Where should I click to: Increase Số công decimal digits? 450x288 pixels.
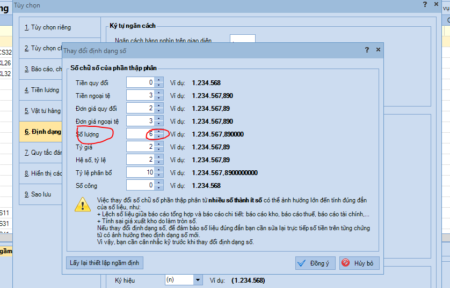158,183
